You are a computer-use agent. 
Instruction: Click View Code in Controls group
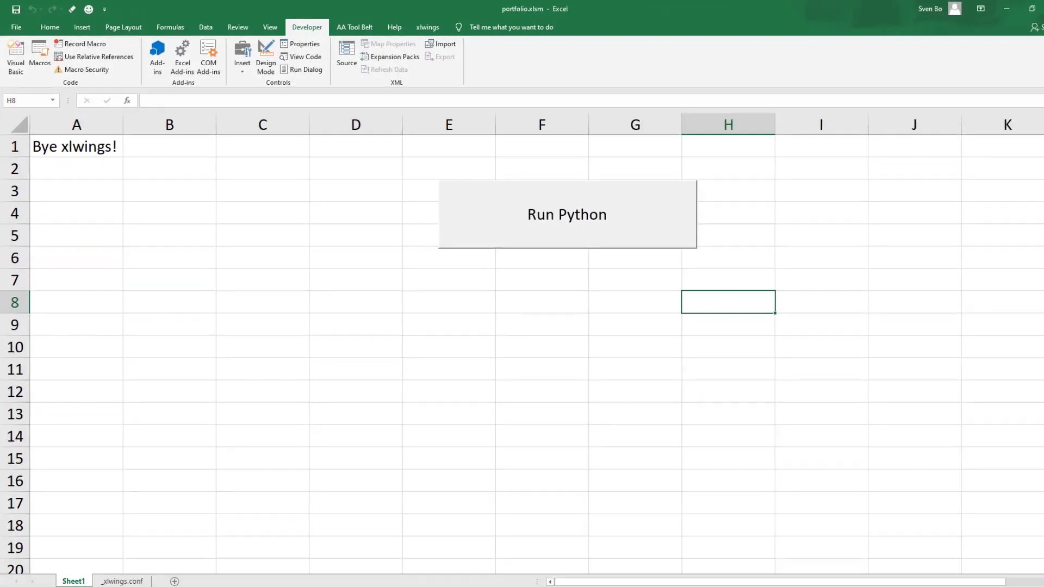coord(304,57)
